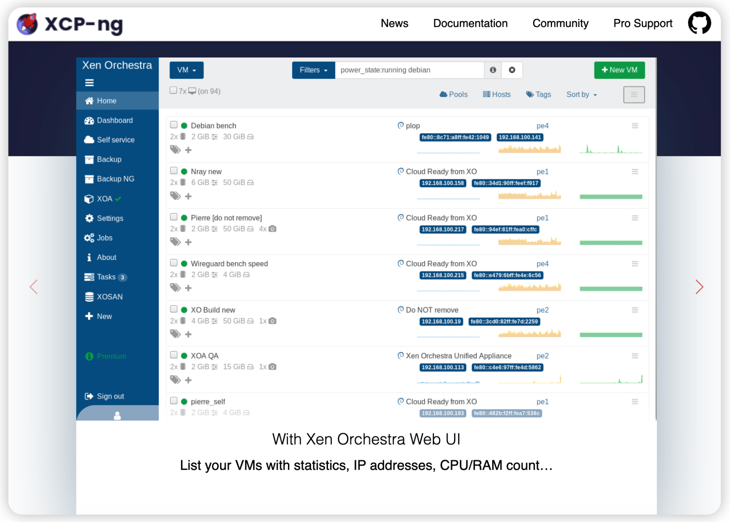Open the Tags filter dropdown

[x=539, y=94]
